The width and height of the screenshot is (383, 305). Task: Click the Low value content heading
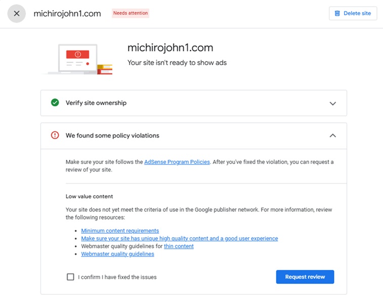[89, 196]
